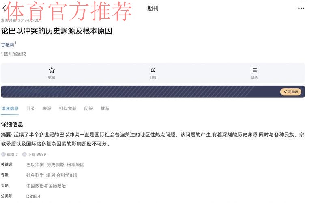Click the 下载 3689 download count icon
This screenshot has width=310, height=203.
[24, 155]
